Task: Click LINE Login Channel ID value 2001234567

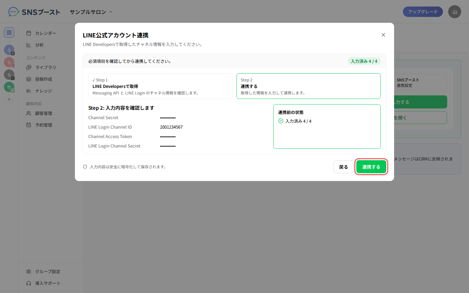Action: coord(171,127)
